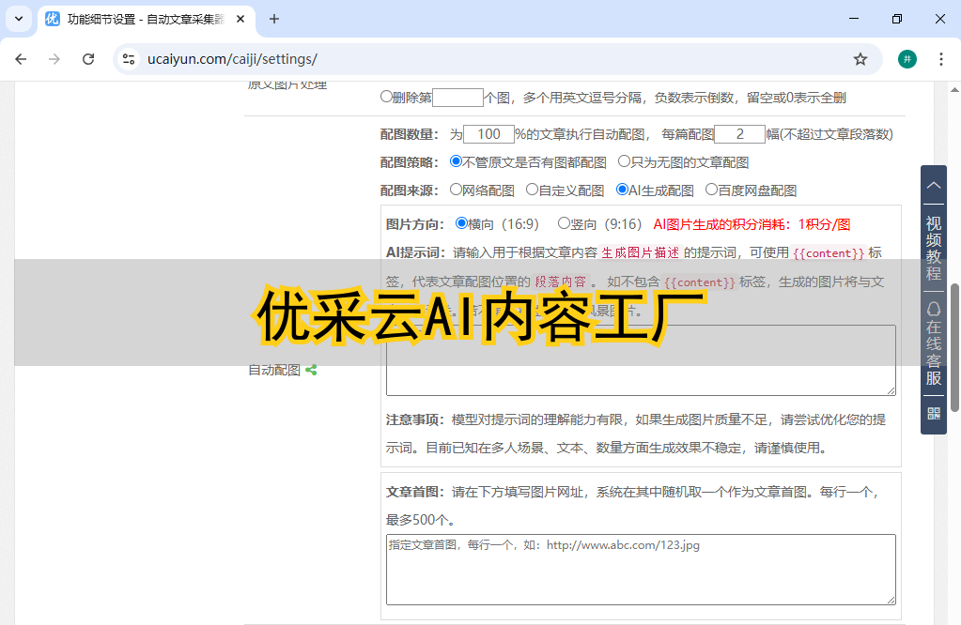Bookmark this page with the star icon
The width and height of the screenshot is (961, 625).
(x=860, y=59)
